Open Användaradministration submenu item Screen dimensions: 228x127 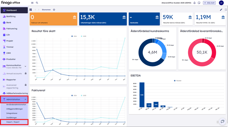(x=16, y=104)
